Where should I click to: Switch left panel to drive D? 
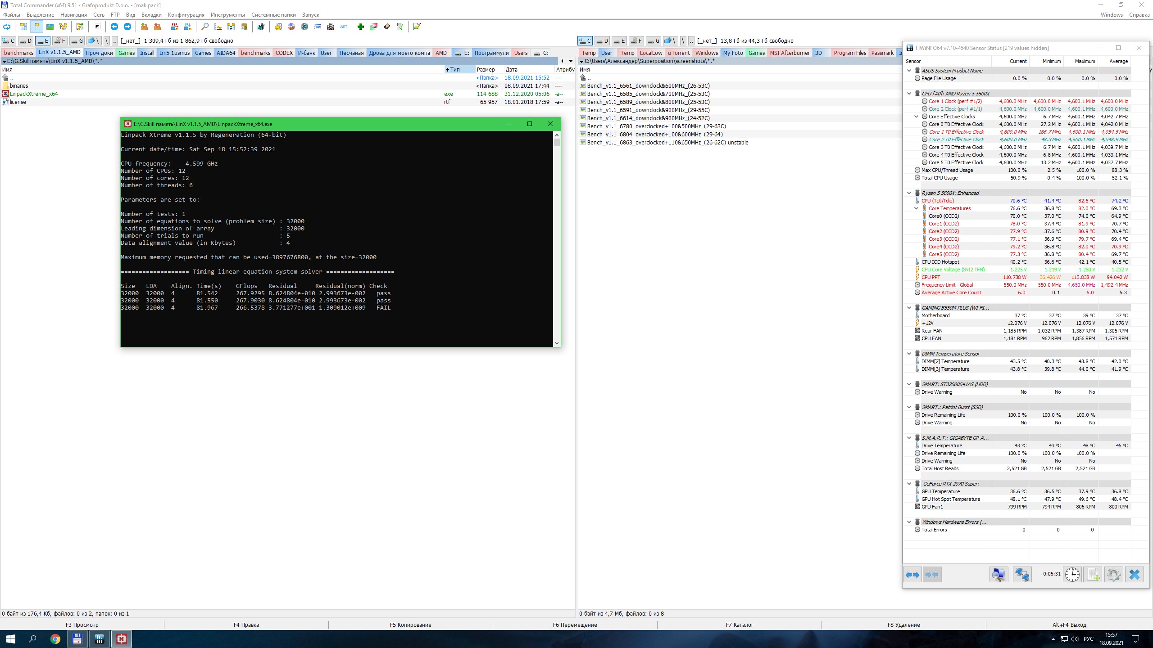tap(26, 41)
